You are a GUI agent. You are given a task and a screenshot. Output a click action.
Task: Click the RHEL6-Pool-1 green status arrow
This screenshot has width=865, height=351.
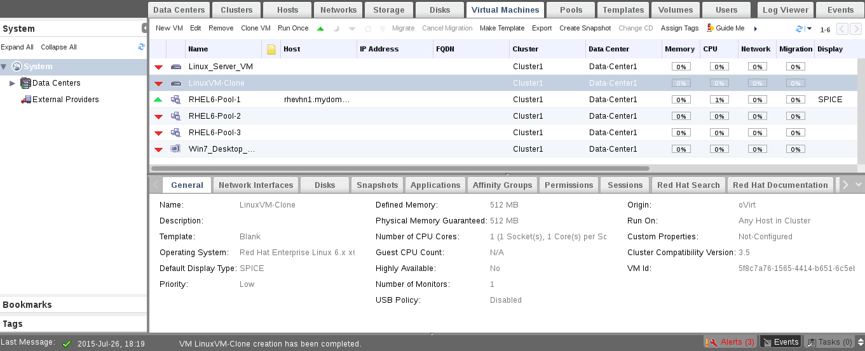tap(158, 100)
